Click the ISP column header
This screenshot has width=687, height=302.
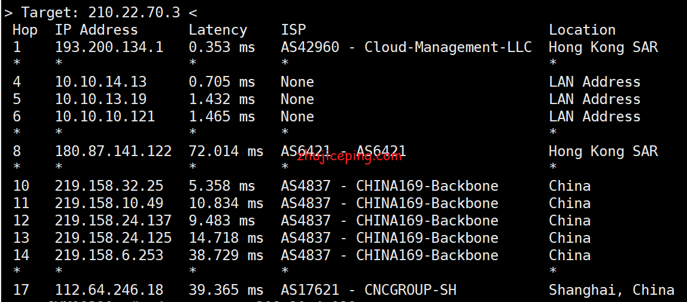[x=293, y=30]
